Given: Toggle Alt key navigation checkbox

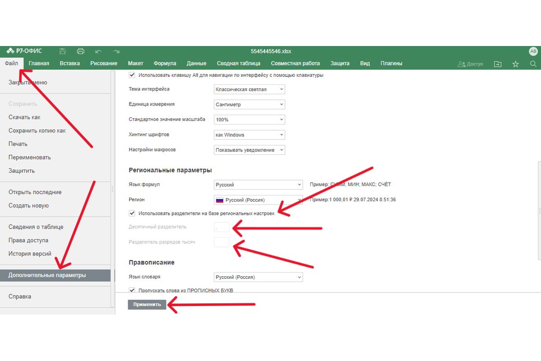Looking at the screenshot, I should [132, 75].
